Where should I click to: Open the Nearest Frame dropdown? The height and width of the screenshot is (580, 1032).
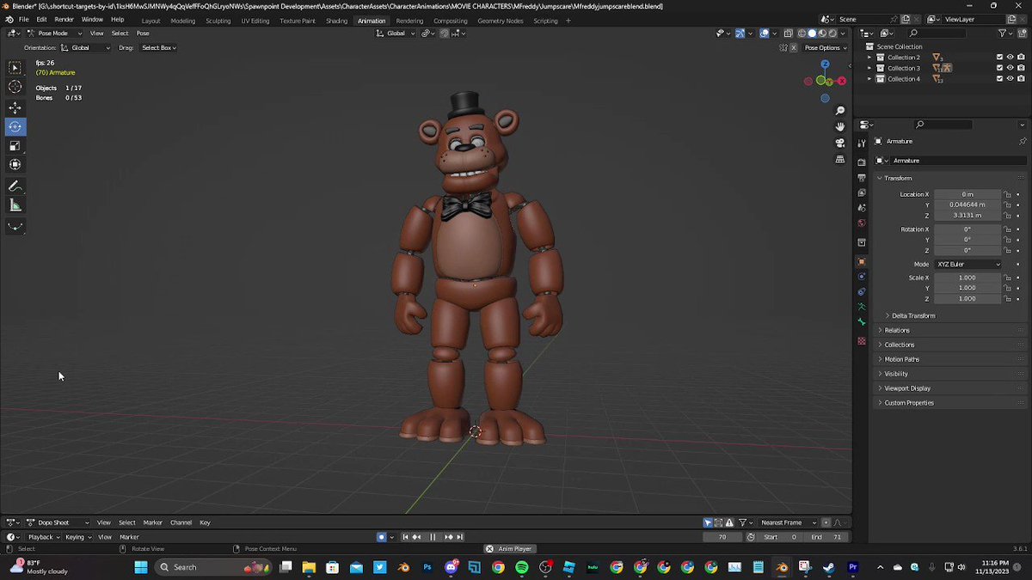pos(789,522)
